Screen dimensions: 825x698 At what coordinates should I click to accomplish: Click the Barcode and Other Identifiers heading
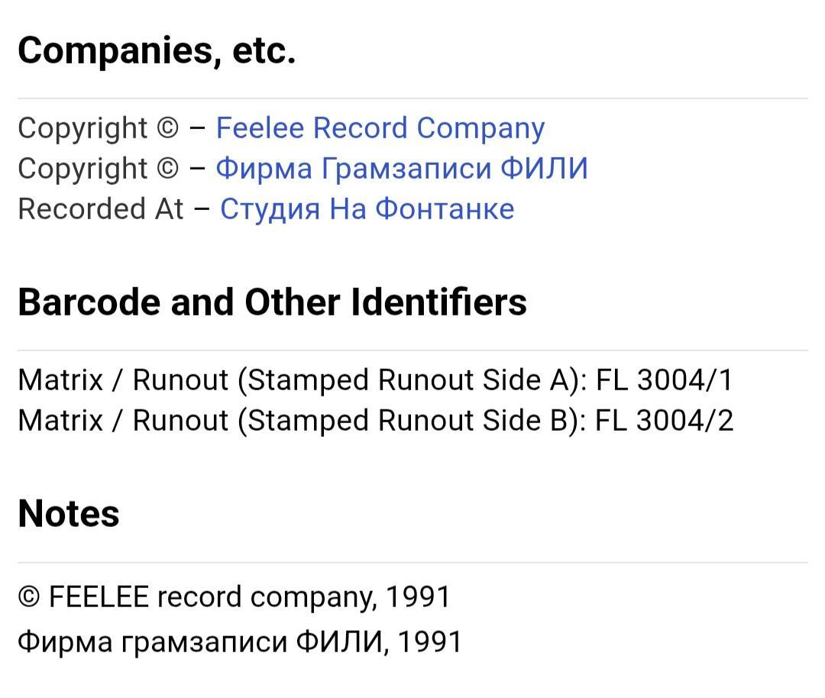[272, 302]
